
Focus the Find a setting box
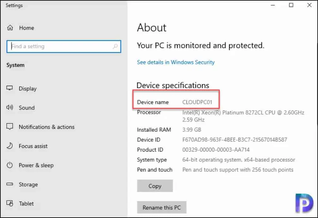click(x=64, y=47)
